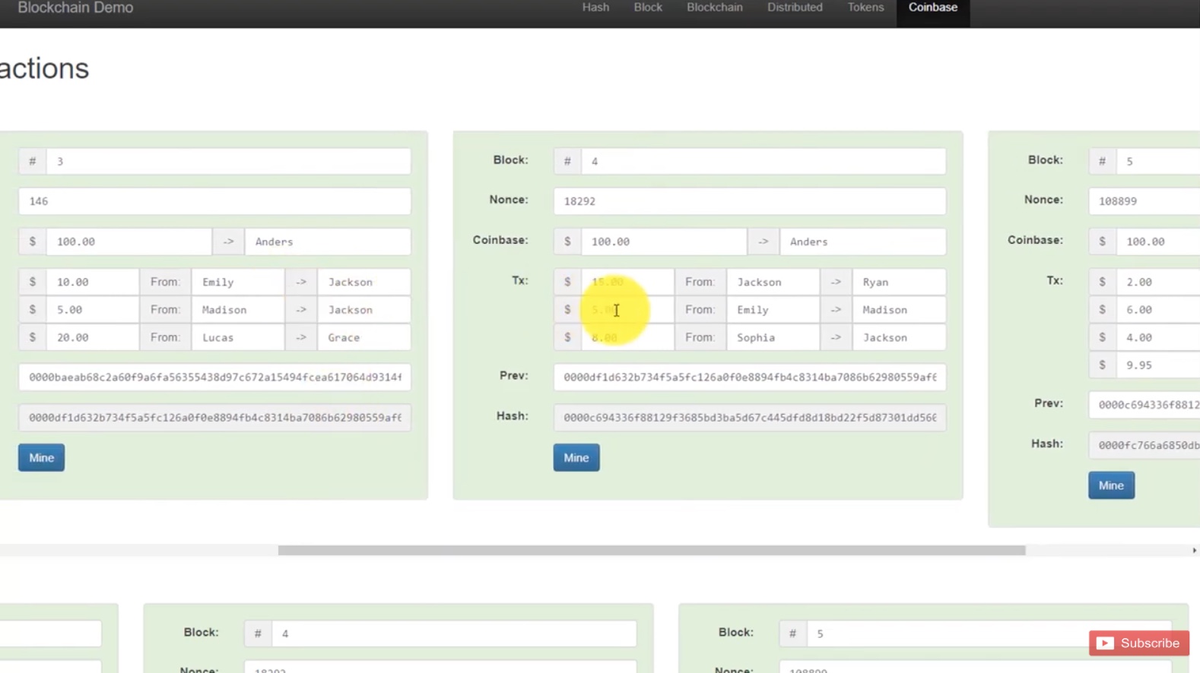Select the Nonce field showing 108899
The width and height of the screenshot is (1200, 673).
(1144, 201)
